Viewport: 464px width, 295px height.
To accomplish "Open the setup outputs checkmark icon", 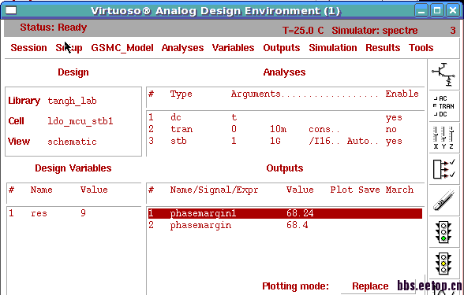I will tap(443, 169).
